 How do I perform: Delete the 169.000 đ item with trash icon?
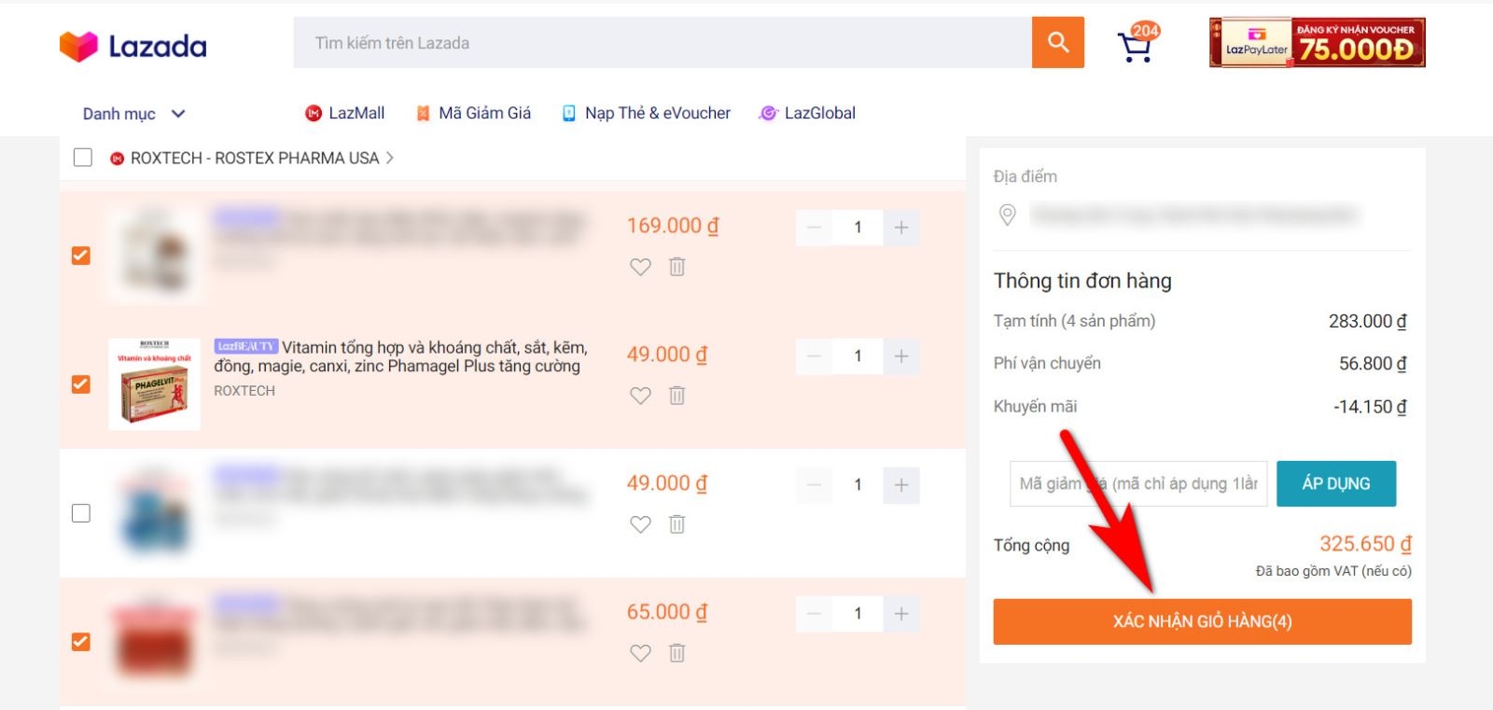[x=677, y=267]
